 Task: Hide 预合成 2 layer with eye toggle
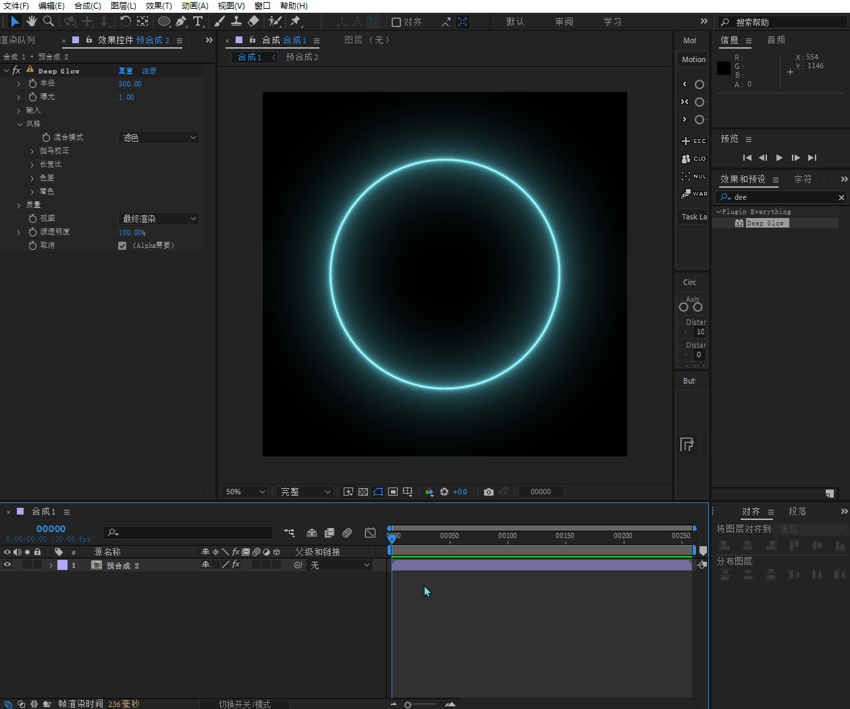pyautogui.click(x=7, y=565)
